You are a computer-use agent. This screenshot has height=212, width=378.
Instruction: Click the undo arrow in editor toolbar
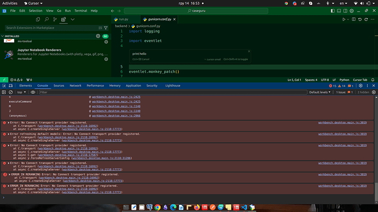pyautogui.click(x=360, y=19)
